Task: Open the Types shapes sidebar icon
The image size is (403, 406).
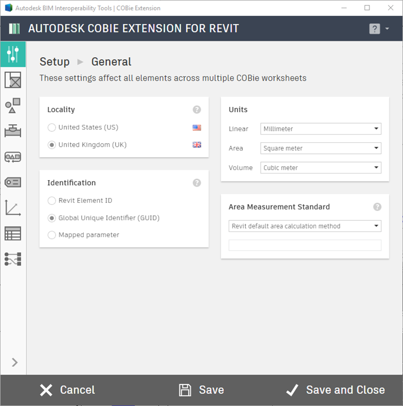Action: 13,105
